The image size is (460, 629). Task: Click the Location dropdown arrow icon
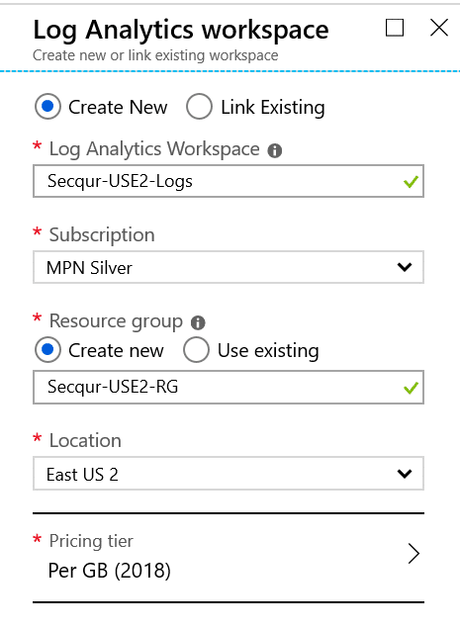click(x=405, y=474)
